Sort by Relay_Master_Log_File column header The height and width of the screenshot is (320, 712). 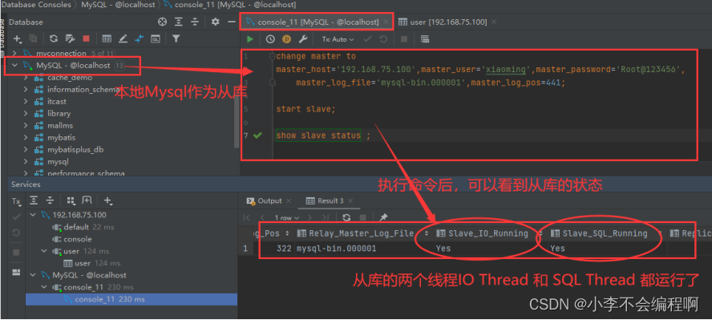tap(362, 233)
